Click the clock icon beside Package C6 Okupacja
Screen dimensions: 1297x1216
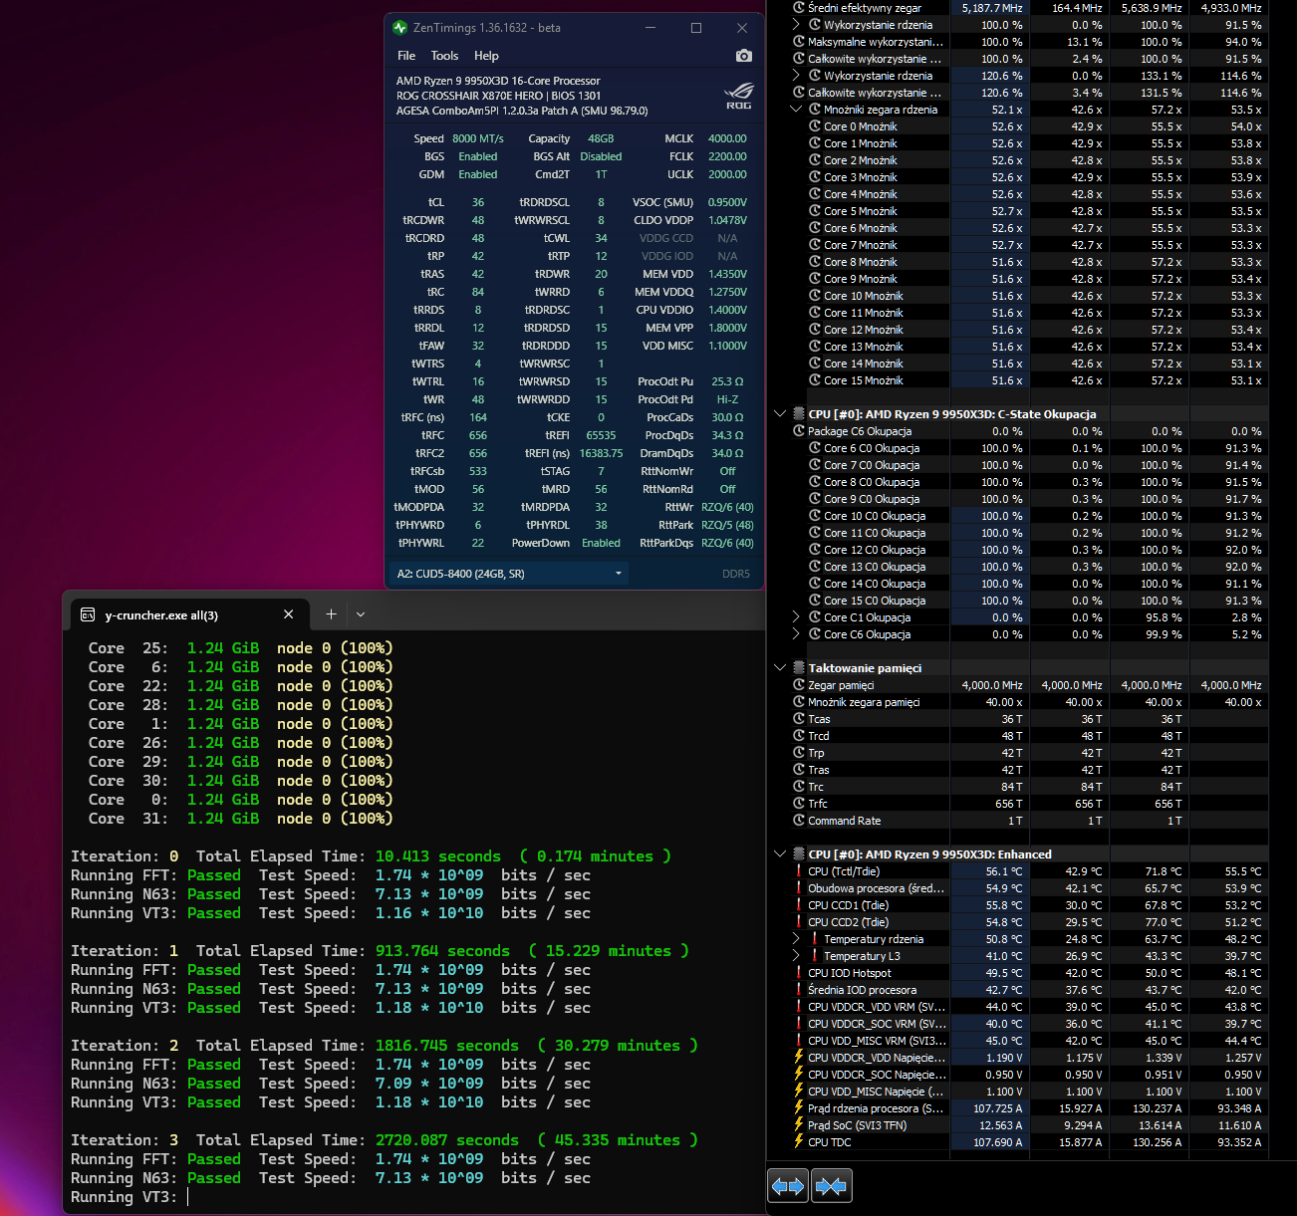point(799,431)
